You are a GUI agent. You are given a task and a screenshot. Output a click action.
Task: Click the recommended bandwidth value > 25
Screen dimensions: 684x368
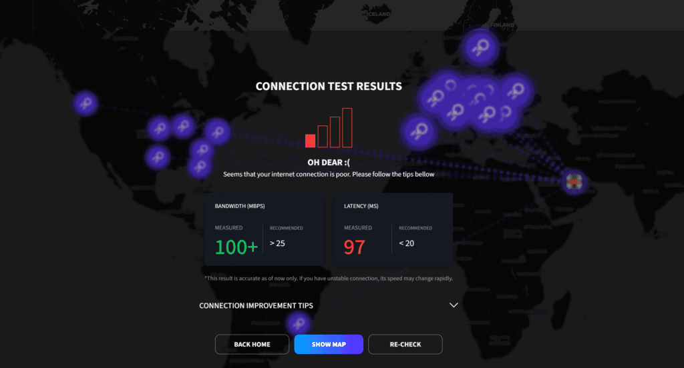(277, 243)
